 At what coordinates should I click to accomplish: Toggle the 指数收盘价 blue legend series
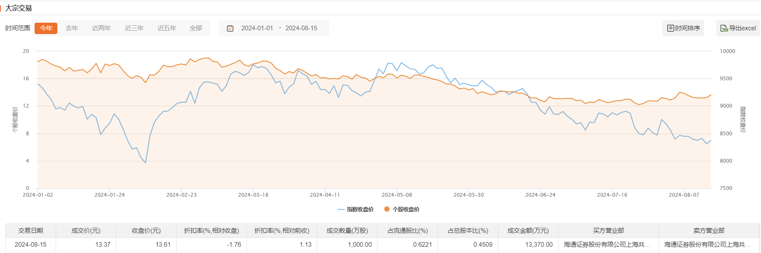[x=355, y=209]
